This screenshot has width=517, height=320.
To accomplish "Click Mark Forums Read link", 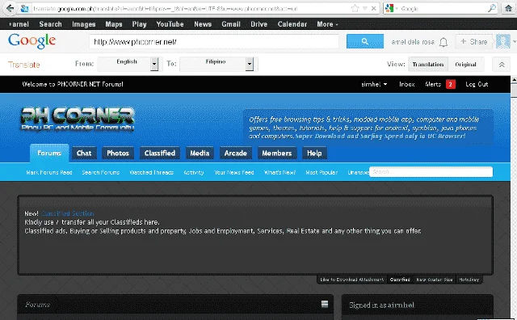I will click(49, 172).
